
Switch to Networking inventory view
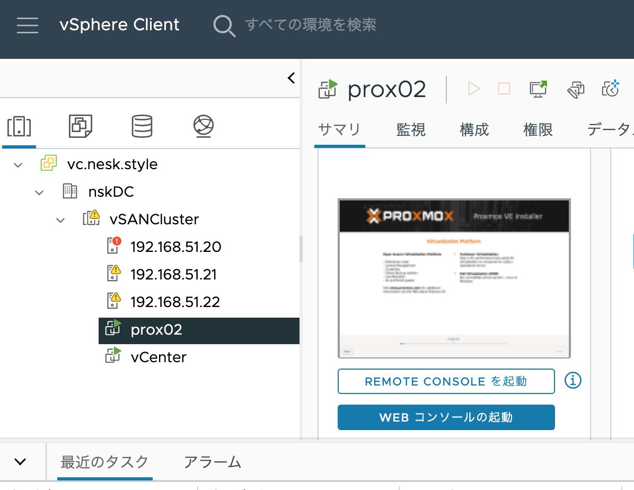pyautogui.click(x=204, y=126)
